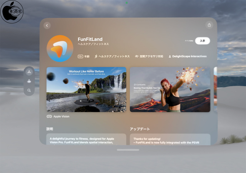Select subtitle ヘルスケア/フィットネス under title
This screenshot has height=173, width=246.
[x=93, y=44]
